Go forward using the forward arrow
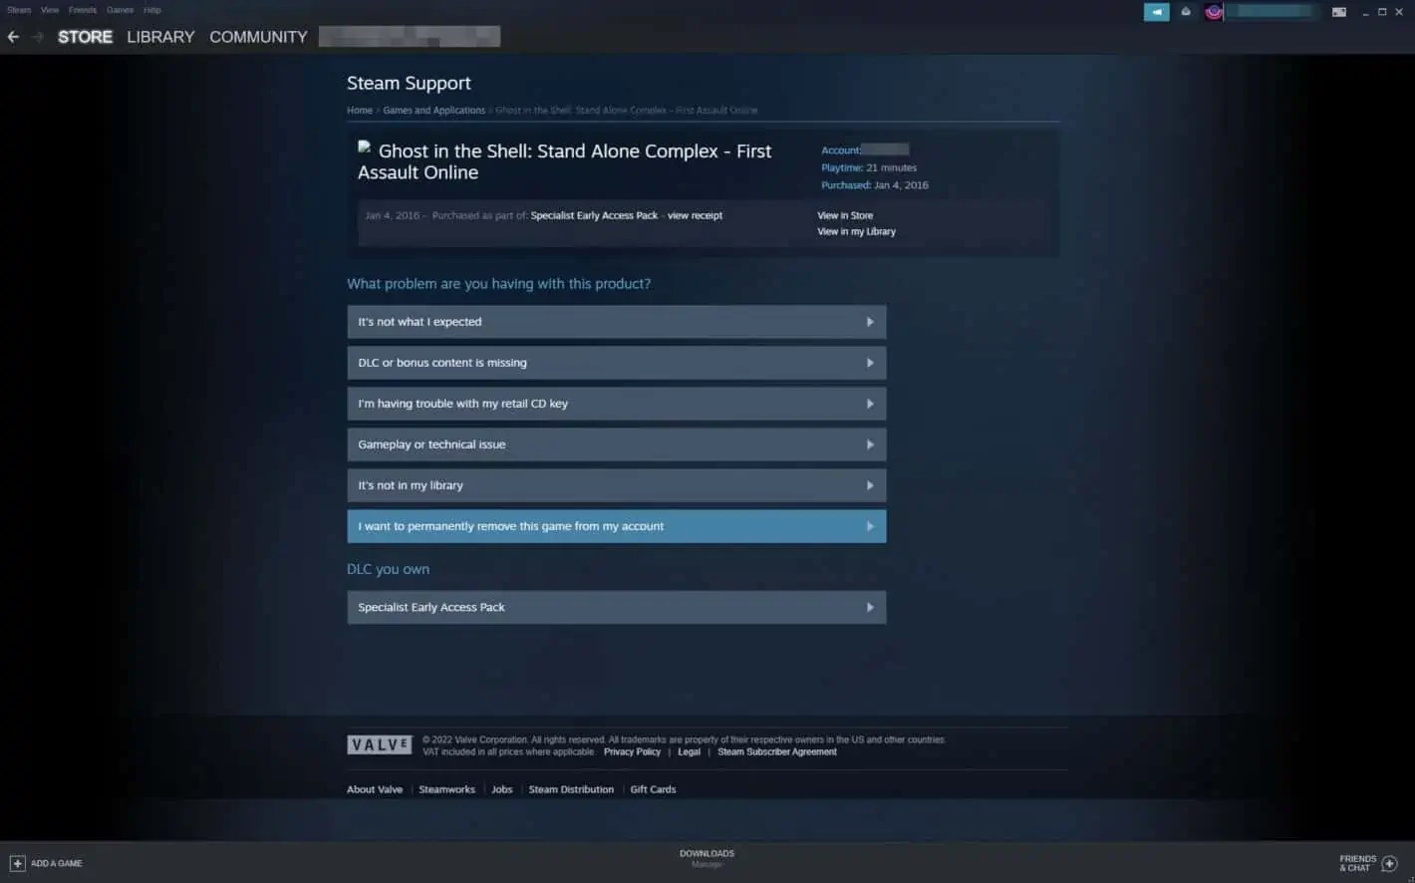1415x883 pixels. click(x=38, y=37)
